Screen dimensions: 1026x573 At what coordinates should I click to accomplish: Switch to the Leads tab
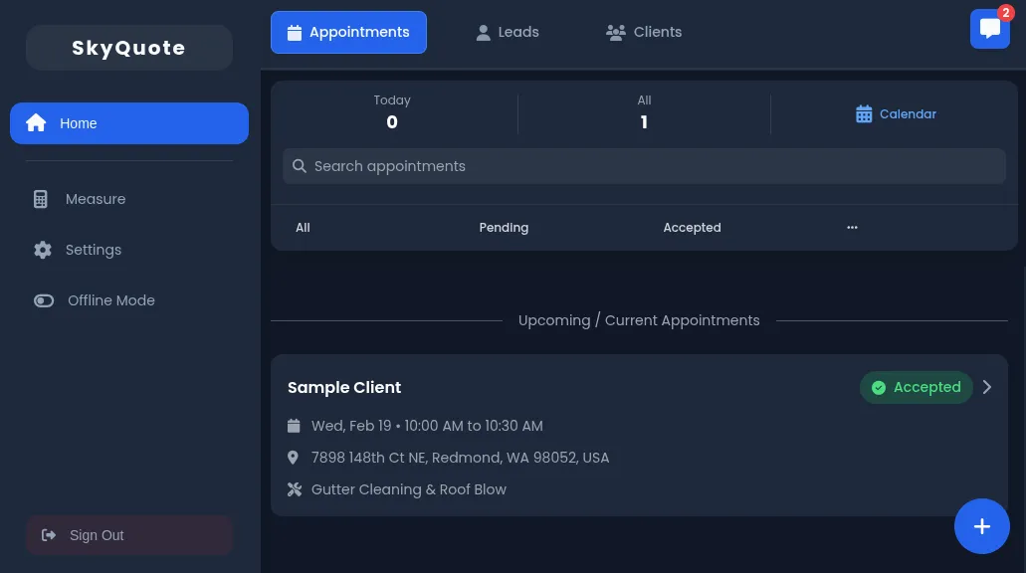pyautogui.click(x=508, y=32)
